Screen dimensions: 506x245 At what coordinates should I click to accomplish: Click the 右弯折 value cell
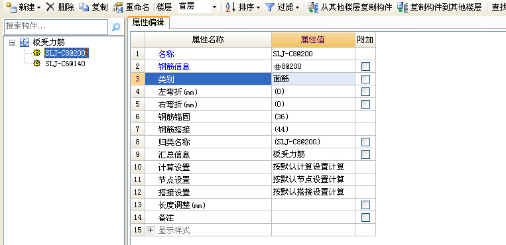click(313, 105)
